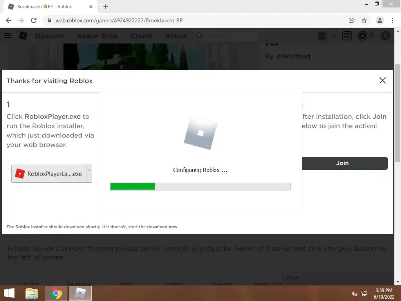Go to the Create page
The height and width of the screenshot is (301, 401).
141,36
